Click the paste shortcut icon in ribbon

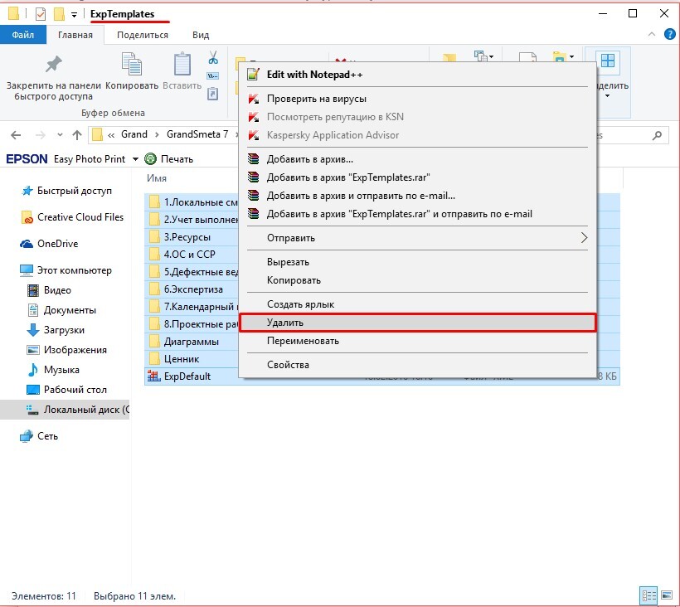click(212, 94)
